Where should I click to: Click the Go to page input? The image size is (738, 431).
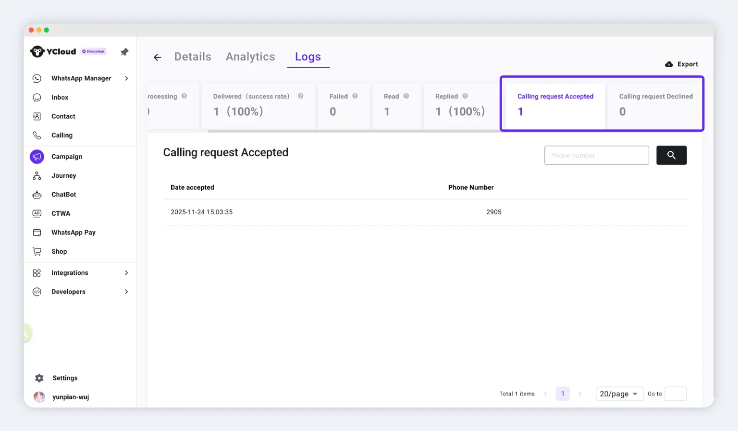pos(675,394)
